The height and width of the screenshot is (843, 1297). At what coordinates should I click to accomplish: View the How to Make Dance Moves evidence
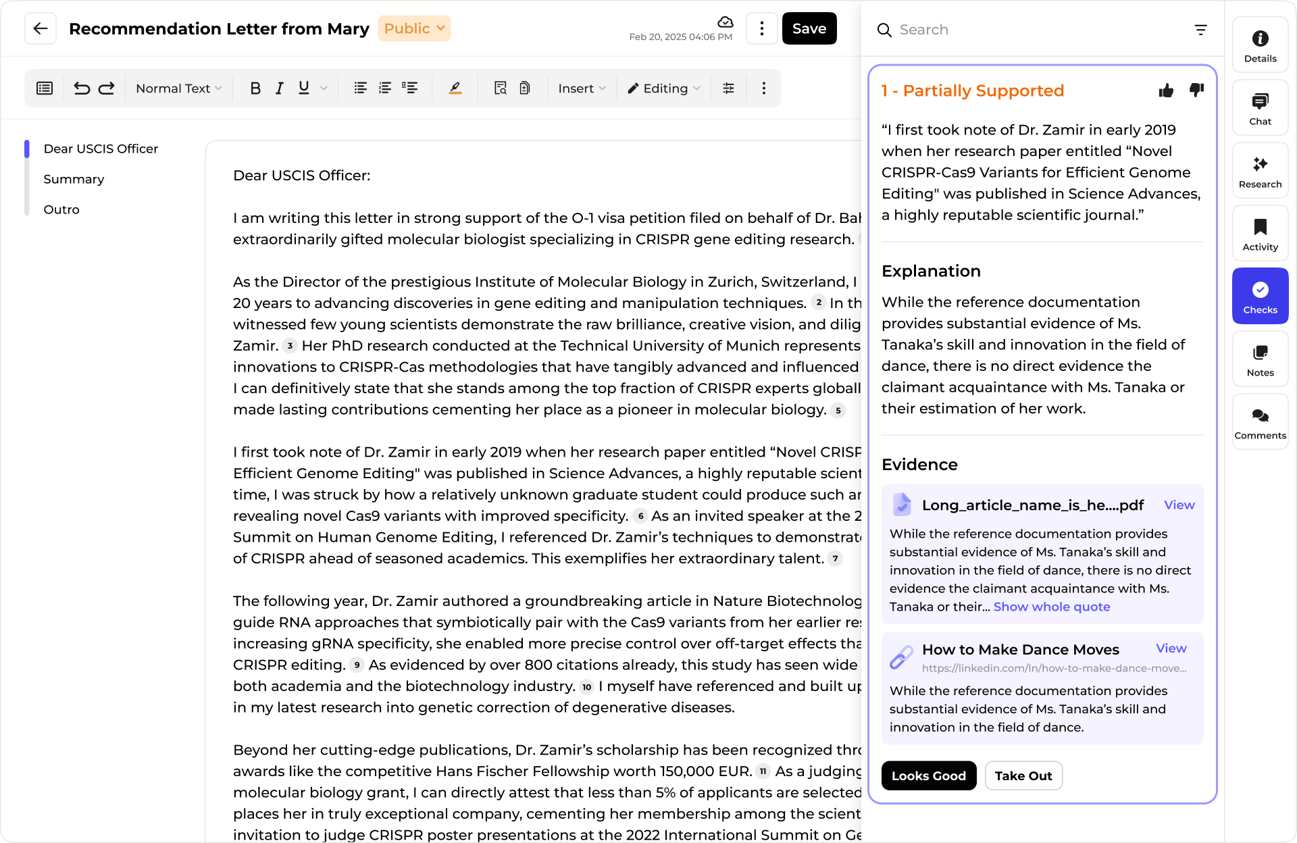pyautogui.click(x=1171, y=648)
